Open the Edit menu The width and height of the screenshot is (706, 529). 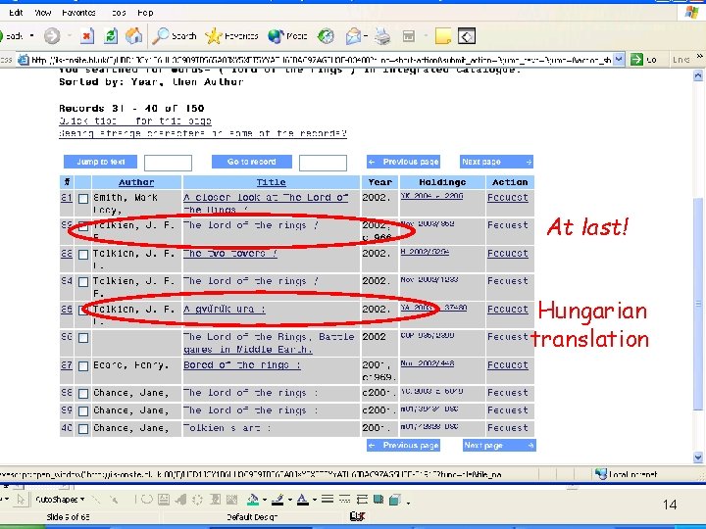[x=16, y=13]
